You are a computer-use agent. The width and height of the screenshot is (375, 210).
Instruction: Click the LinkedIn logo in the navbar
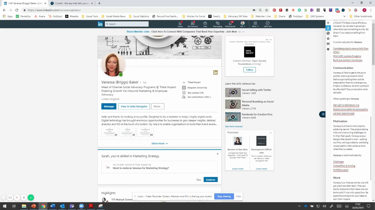pyautogui.click(x=100, y=24)
